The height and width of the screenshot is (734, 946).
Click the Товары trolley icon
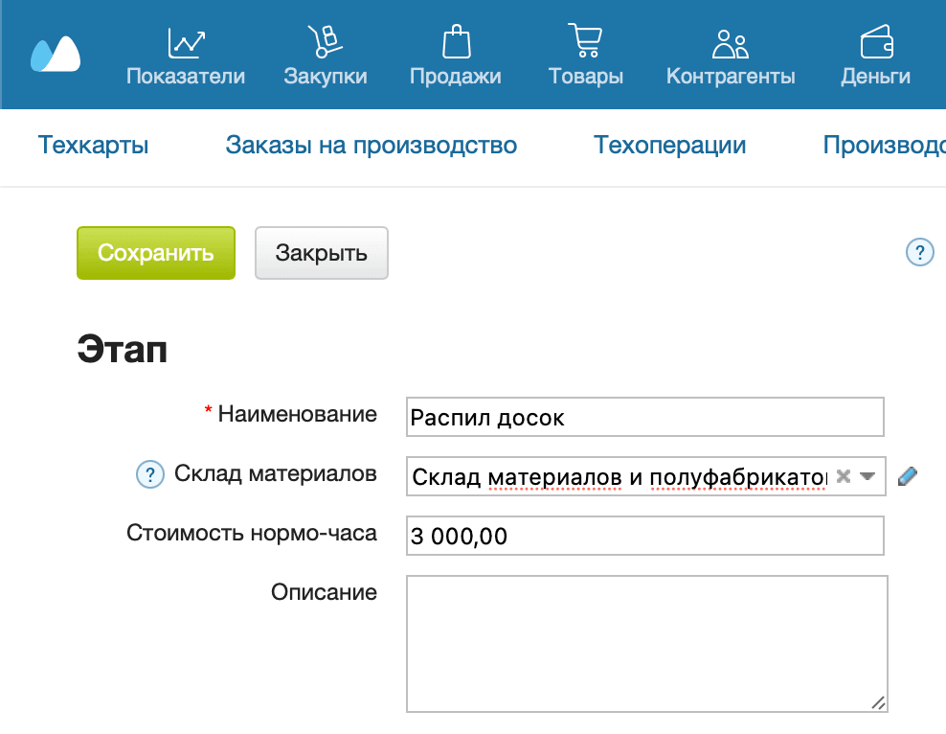(585, 40)
